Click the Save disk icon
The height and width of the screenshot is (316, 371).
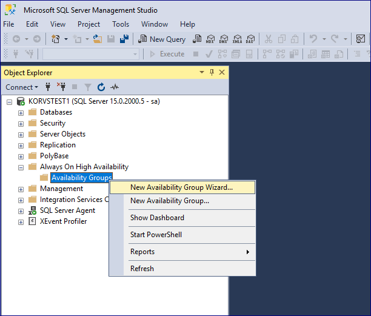[111, 39]
